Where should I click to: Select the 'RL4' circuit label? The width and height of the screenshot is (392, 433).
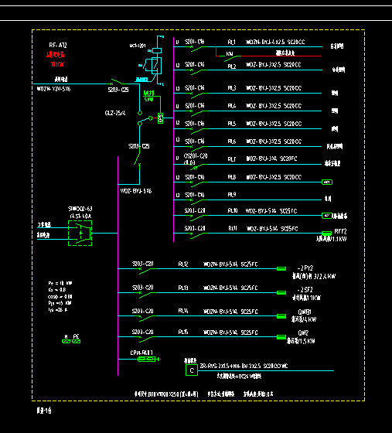point(232,106)
